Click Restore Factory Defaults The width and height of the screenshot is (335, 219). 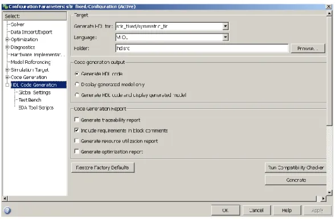point(103,168)
